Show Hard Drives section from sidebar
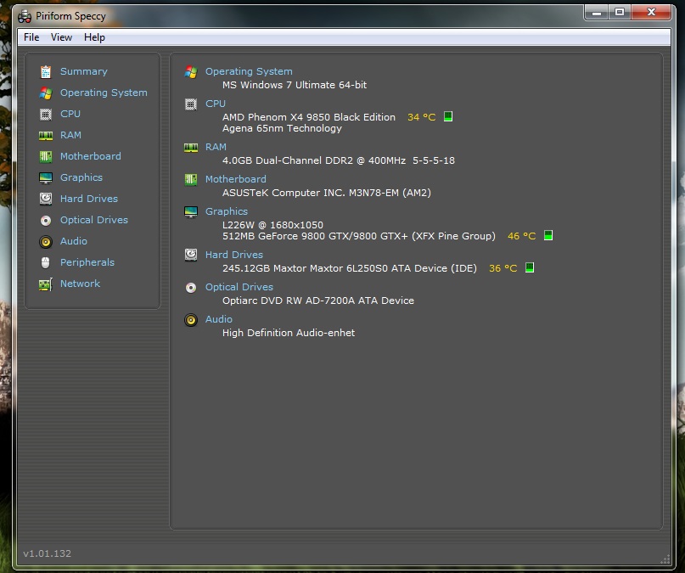The image size is (685, 573). pyautogui.click(x=89, y=199)
